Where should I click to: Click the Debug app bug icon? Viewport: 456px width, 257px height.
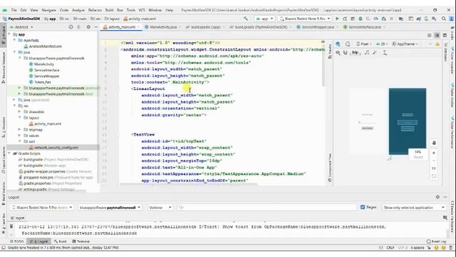pos(361,19)
